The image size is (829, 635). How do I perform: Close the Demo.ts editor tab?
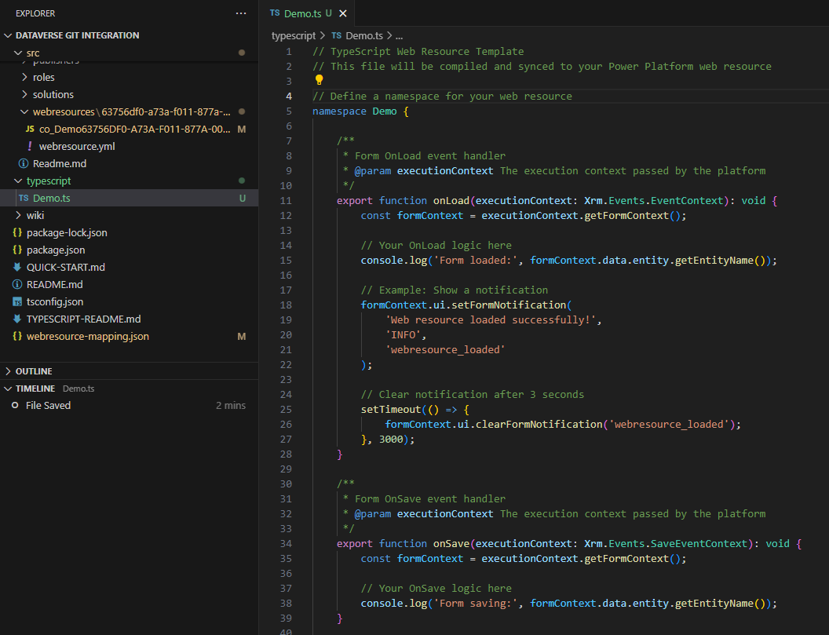pos(342,13)
